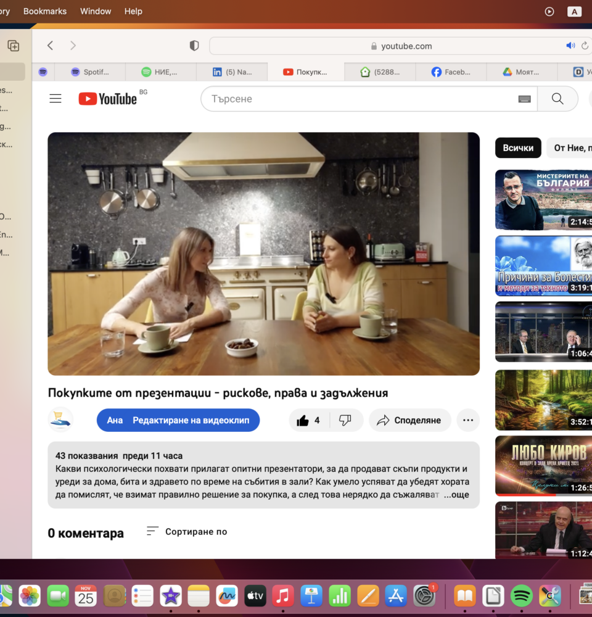The image size is (592, 617).
Task: Open the Calendar app in the Dock
Action: (x=86, y=596)
